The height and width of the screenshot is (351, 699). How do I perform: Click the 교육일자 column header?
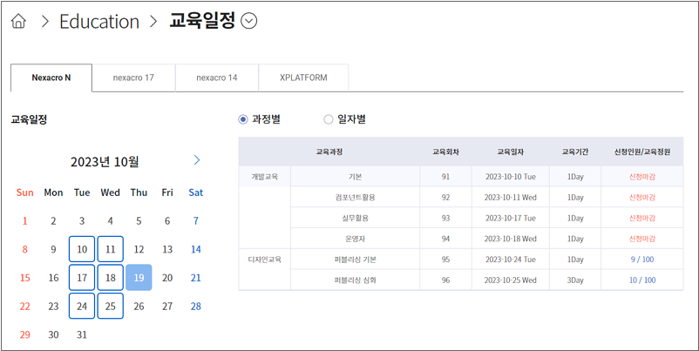coord(511,152)
